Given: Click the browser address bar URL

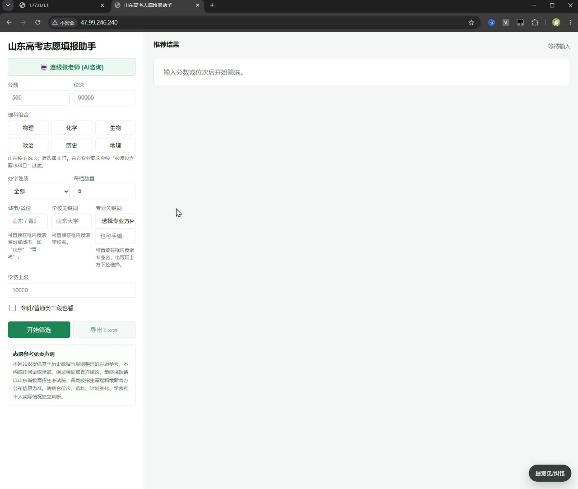Looking at the screenshot, I should (99, 23).
